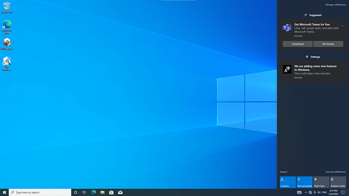This screenshot has width=349, height=196.
Task: Toggle the Location quick action
Action: 288,182
